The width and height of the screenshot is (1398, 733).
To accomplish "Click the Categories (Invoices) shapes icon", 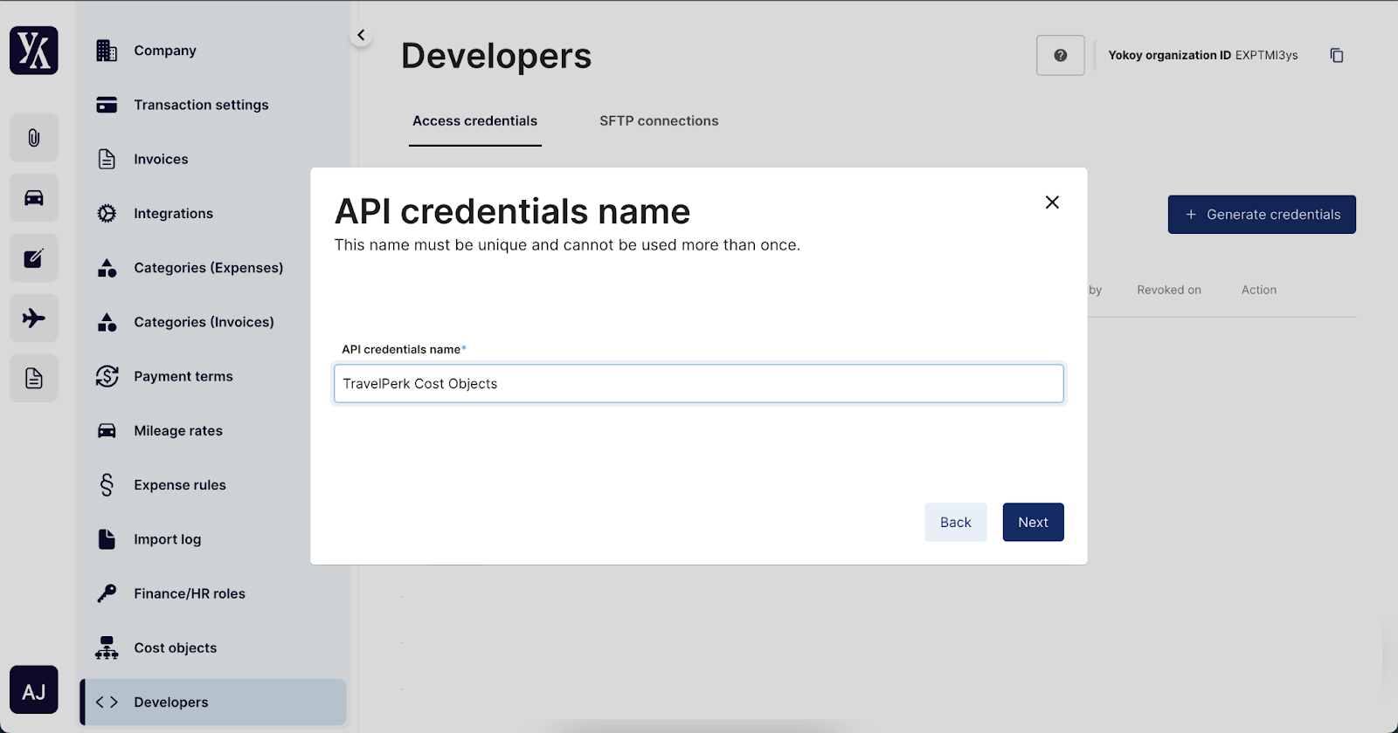I will (x=107, y=322).
